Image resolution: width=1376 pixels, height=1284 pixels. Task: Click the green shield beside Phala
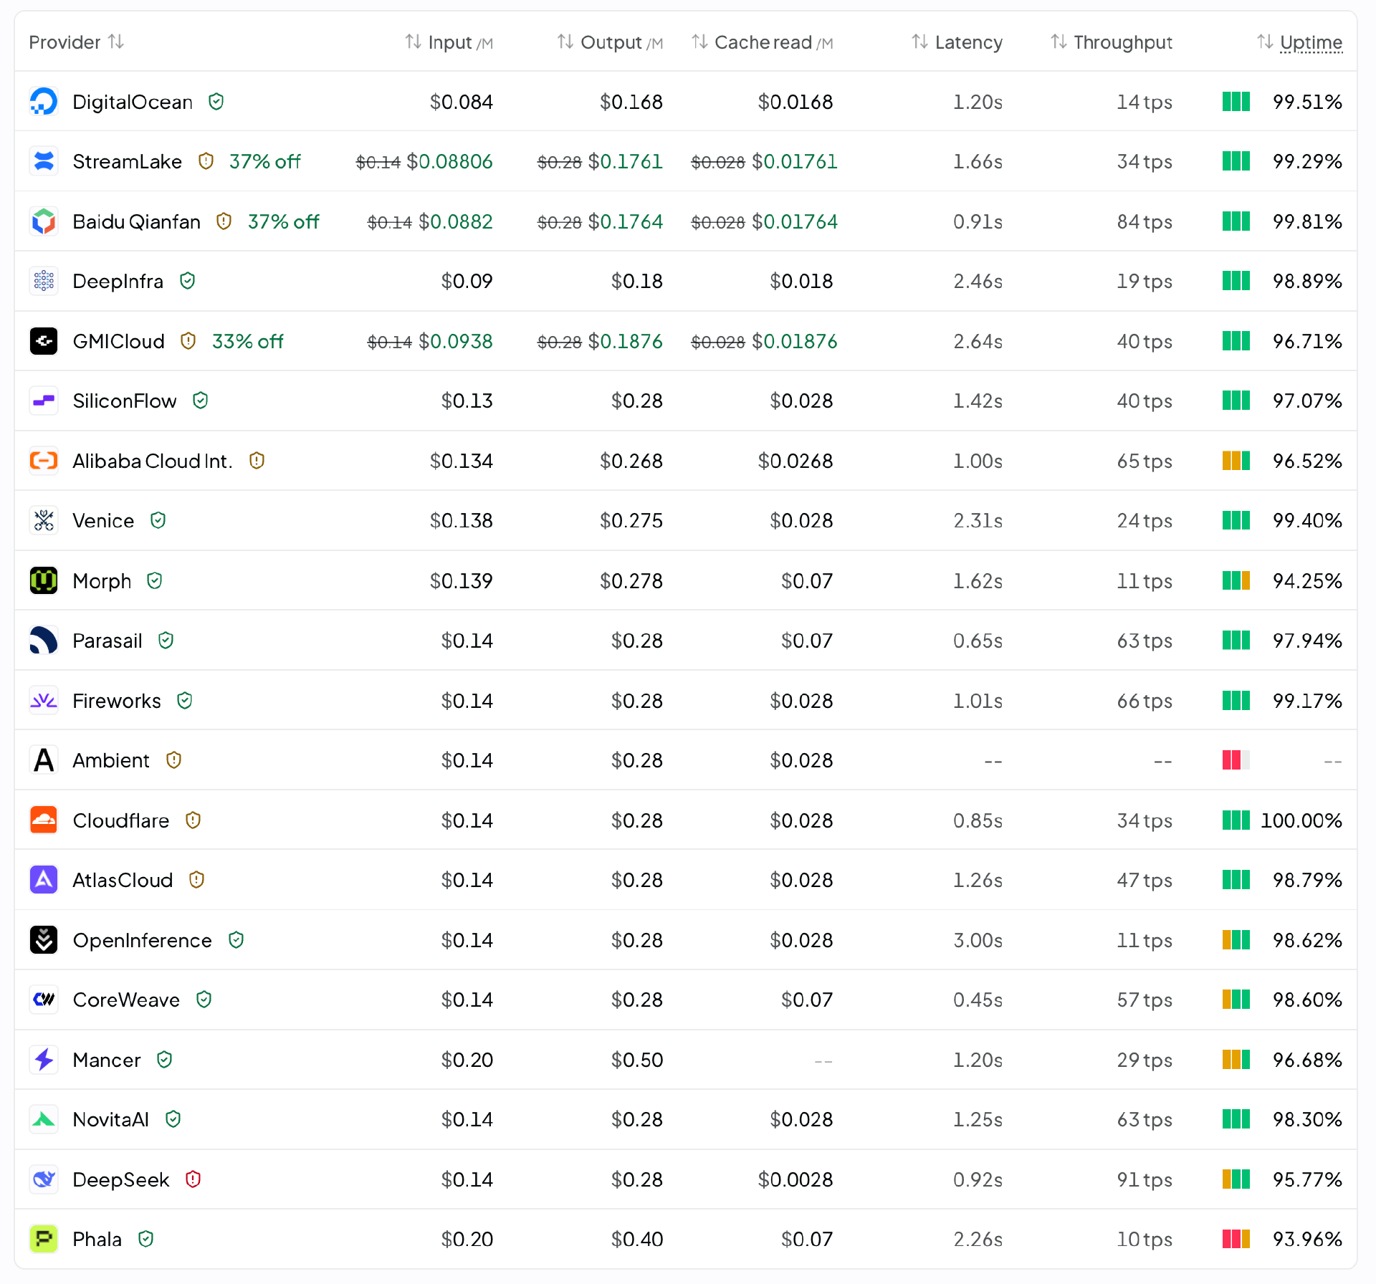pyautogui.click(x=146, y=1239)
